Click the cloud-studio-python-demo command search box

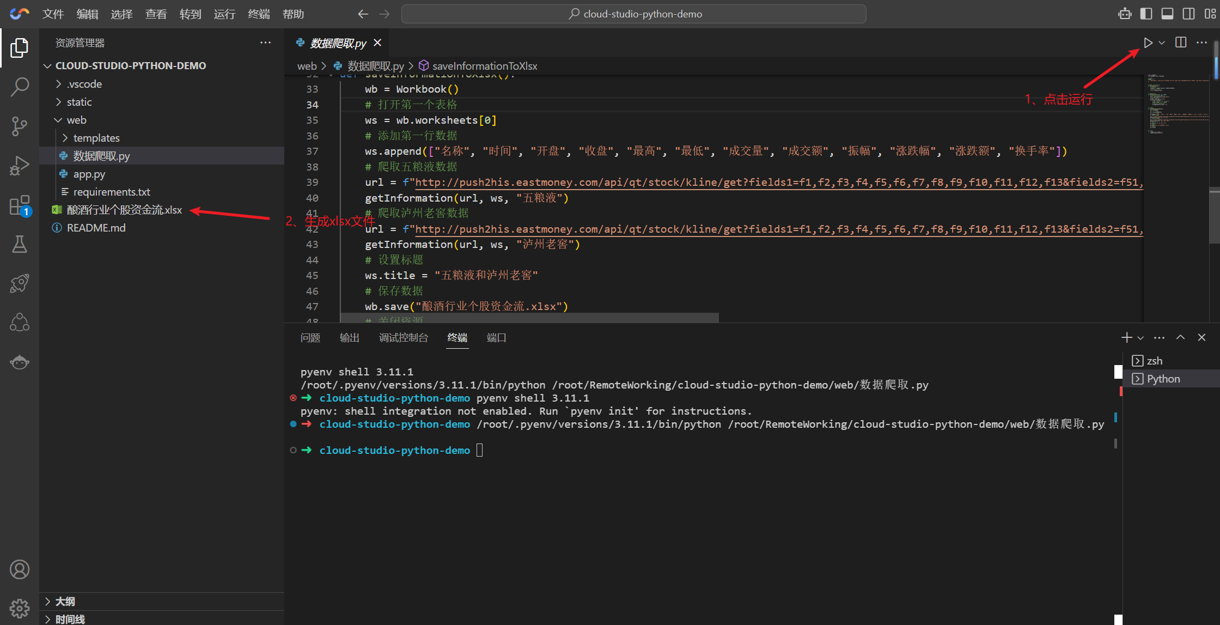(633, 14)
